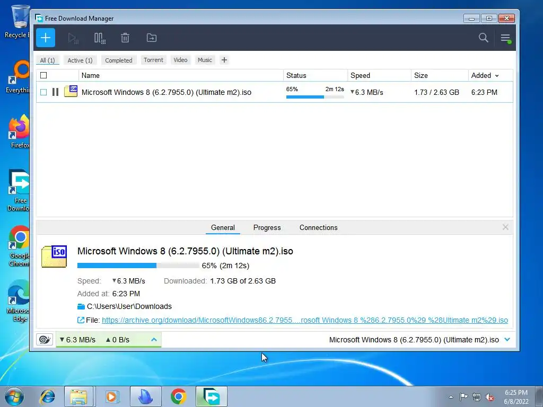Select the Torrent filter tab
543x407 pixels.
(x=153, y=60)
